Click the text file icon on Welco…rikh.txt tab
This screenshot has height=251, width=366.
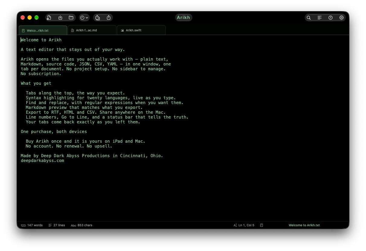tap(23, 30)
